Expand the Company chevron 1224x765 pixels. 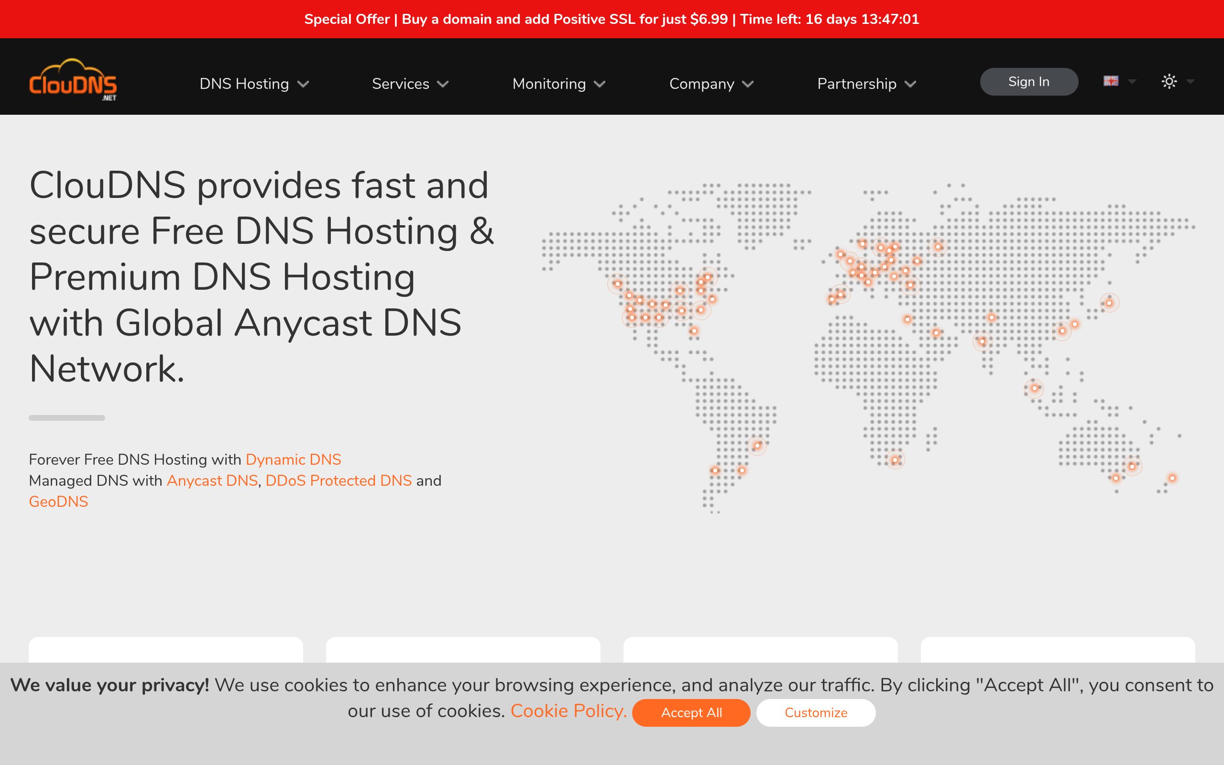pyautogui.click(x=748, y=84)
